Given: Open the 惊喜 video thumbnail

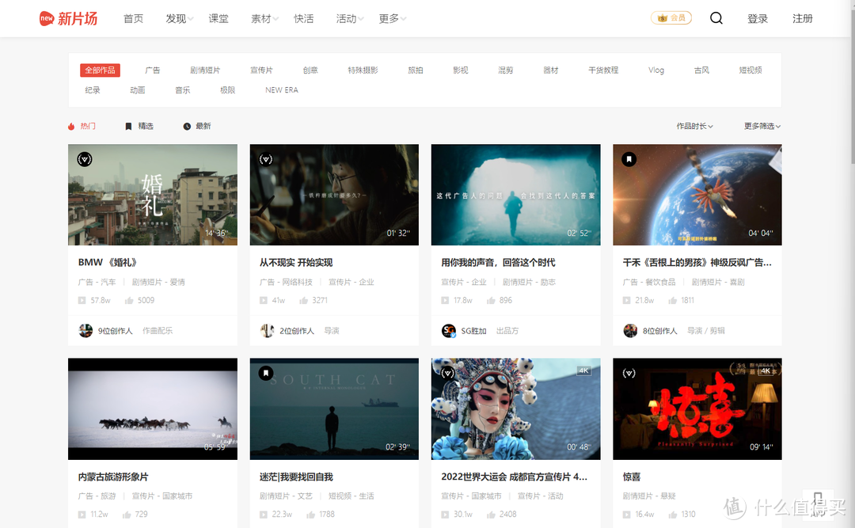Looking at the screenshot, I should [697, 409].
